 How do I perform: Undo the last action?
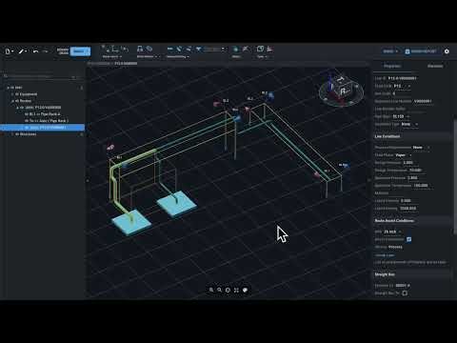[x=35, y=51]
